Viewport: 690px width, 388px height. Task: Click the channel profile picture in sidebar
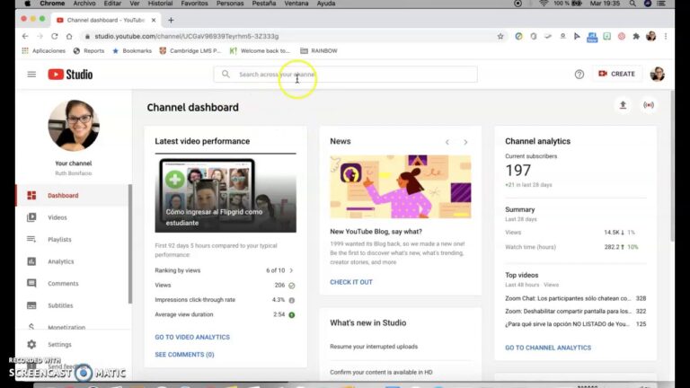pos(74,126)
